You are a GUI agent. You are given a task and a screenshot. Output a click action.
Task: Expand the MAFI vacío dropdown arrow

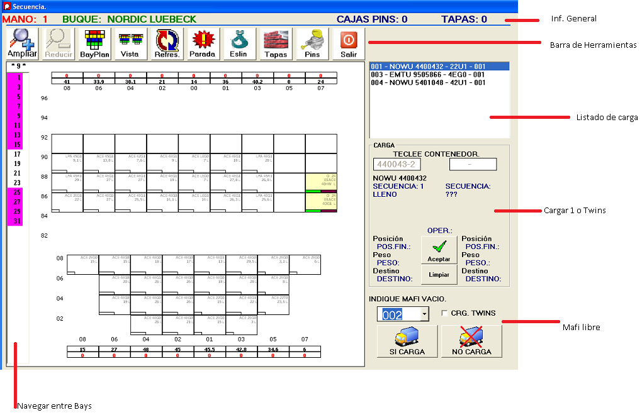click(x=424, y=314)
